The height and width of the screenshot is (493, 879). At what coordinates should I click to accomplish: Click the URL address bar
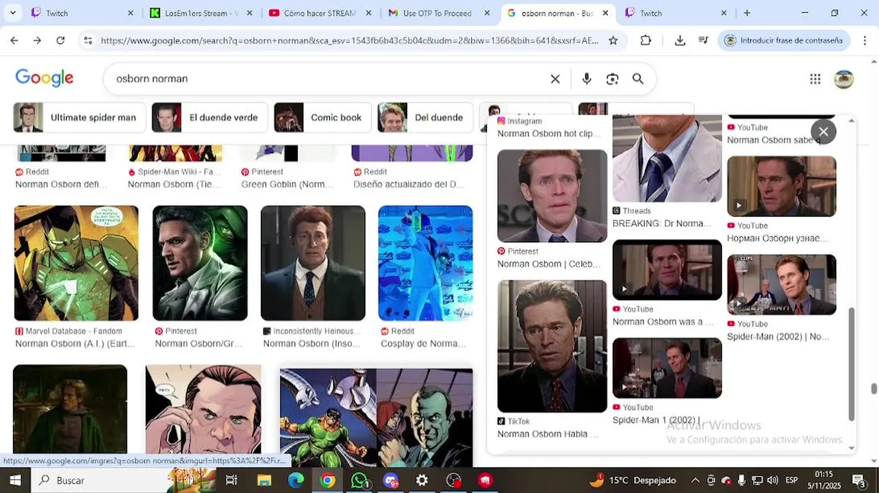click(349, 40)
